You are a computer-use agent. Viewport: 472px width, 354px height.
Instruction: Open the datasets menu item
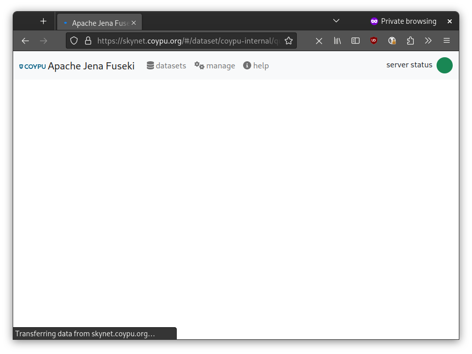pos(166,65)
